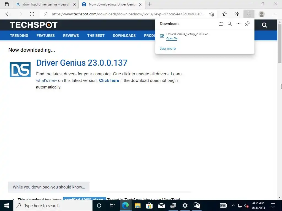The image size is (282, 211).
Task: Open more options in Downloads panel
Action: 238,24
